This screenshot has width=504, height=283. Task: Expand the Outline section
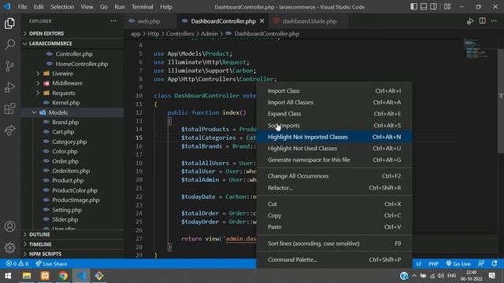tap(73, 234)
